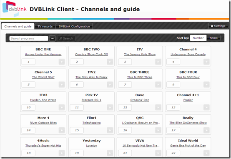Open Murder, She Wrote link

tap(43, 100)
